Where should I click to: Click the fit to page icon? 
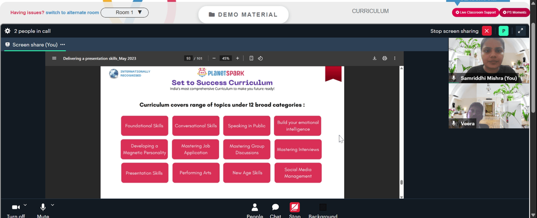pyautogui.click(x=251, y=58)
